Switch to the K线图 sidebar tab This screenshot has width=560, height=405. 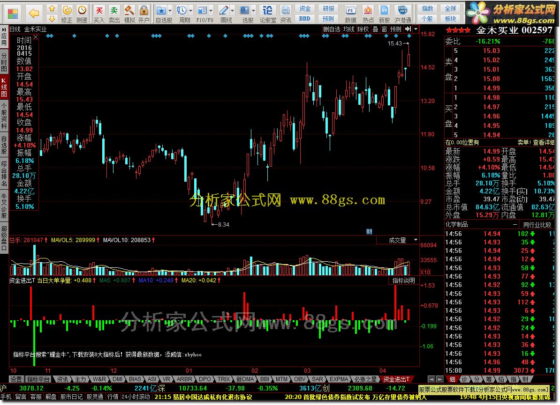point(4,88)
